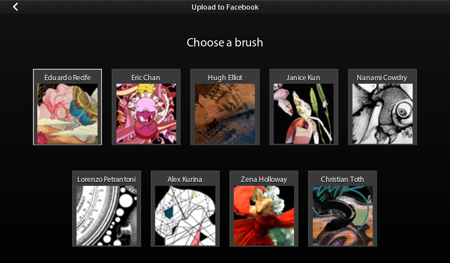Click the Eric Chan brush label
Viewport: 450px width, 263px height.
pos(146,78)
